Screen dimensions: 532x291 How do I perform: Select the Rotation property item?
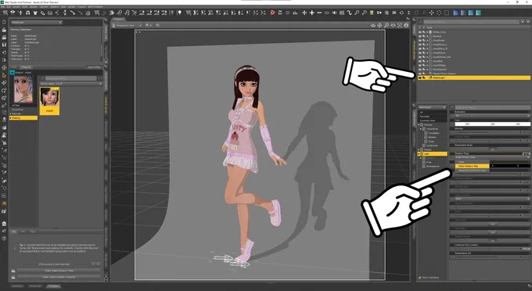pos(432,137)
